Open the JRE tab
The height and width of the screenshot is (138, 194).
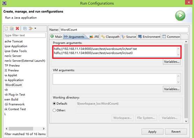point(94,37)
